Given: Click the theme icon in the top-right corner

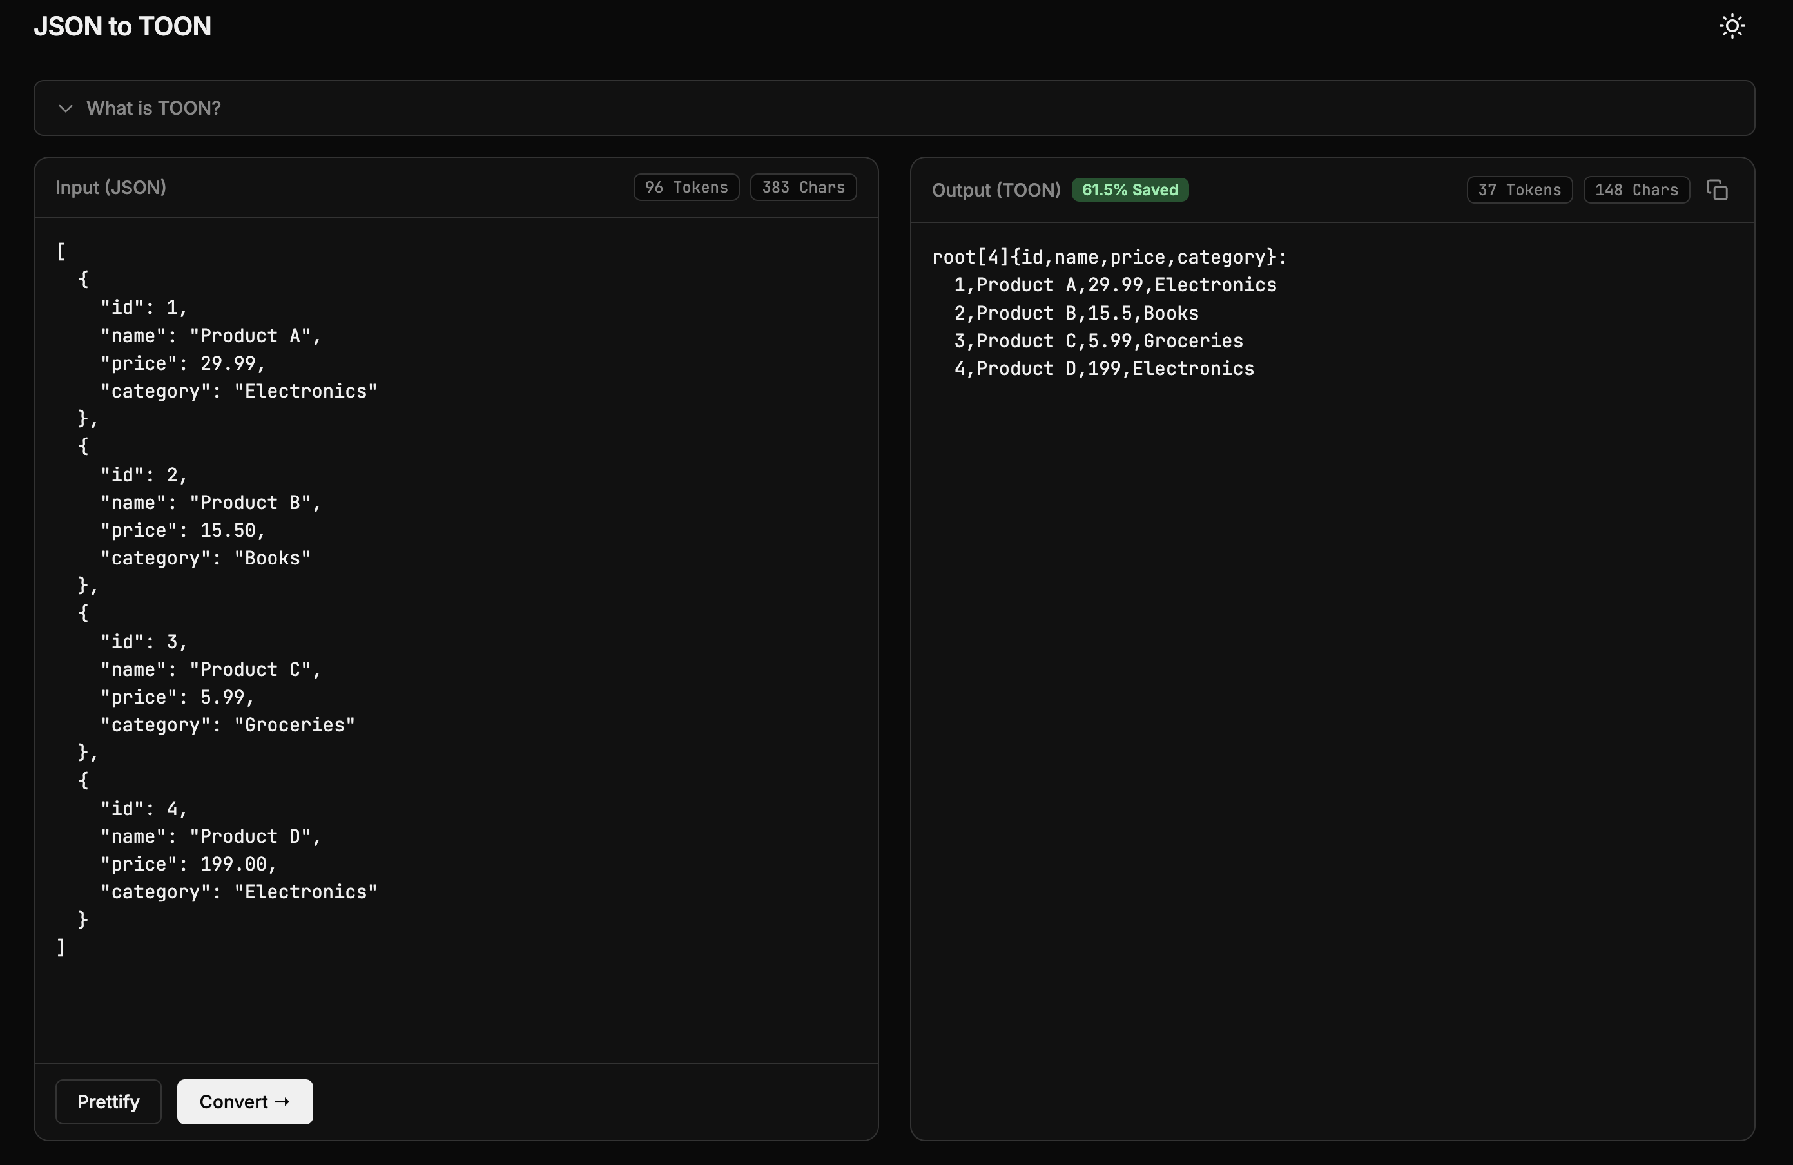Looking at the screenshot, I should [1731, 26].
